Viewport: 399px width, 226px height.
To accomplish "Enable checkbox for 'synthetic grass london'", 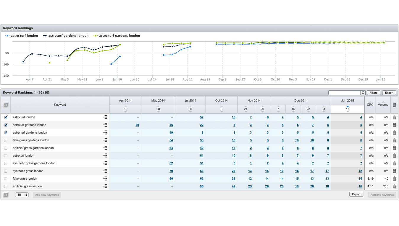I will coord(6,171).
